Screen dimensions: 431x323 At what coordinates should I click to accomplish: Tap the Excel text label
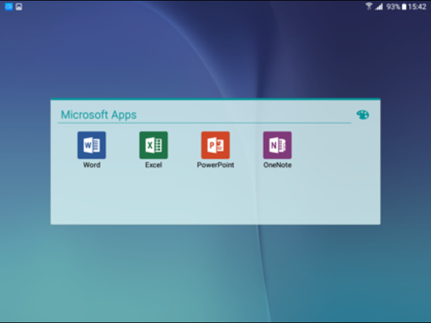tap(154, 165)
